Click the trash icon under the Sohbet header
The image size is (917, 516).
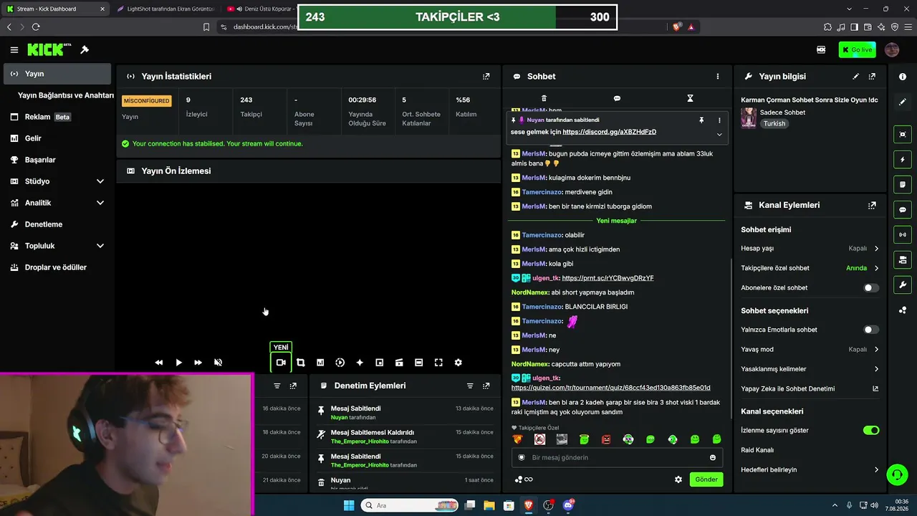coord(544,98)
